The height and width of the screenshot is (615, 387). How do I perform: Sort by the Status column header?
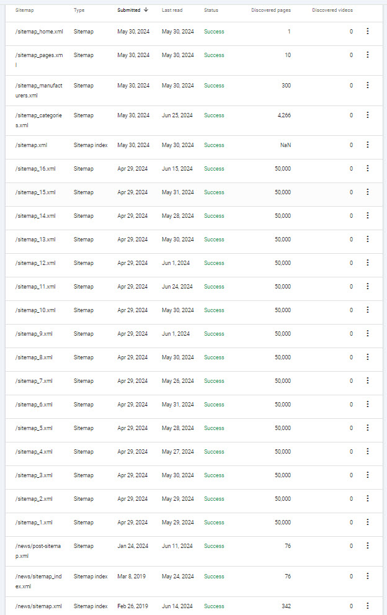click(x=211, y=10)
